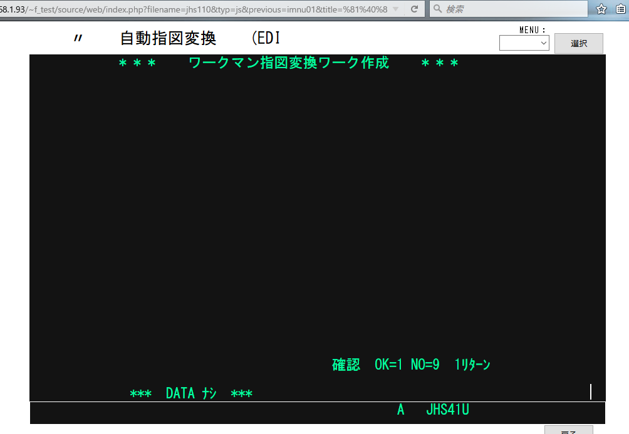Click the bookmark star icon
Image resolution: width=629 pixels, height=434 pixels.
tap(601, 9)
